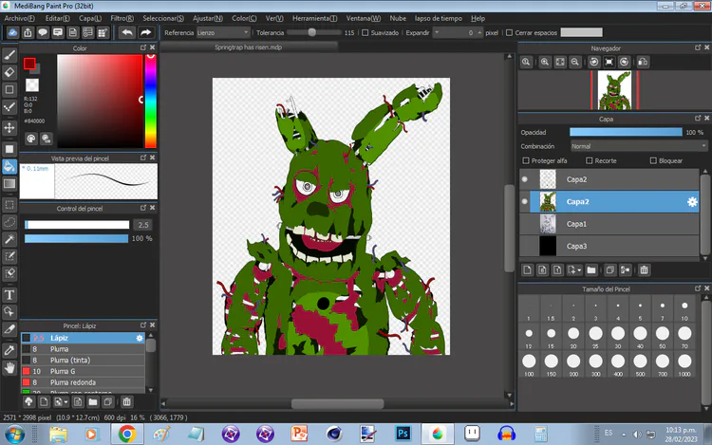This screenshot has width=712, height=445.
Task: Switch to Springtrap has risen.mdp tab
Action: [249, 47]
